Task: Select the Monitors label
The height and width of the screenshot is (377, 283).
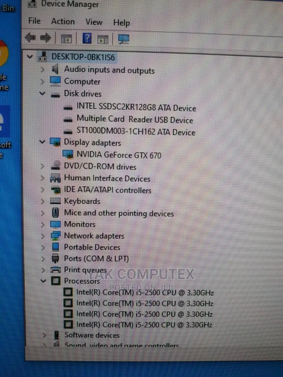Action: pyautogui.click(x=80, y=224)
